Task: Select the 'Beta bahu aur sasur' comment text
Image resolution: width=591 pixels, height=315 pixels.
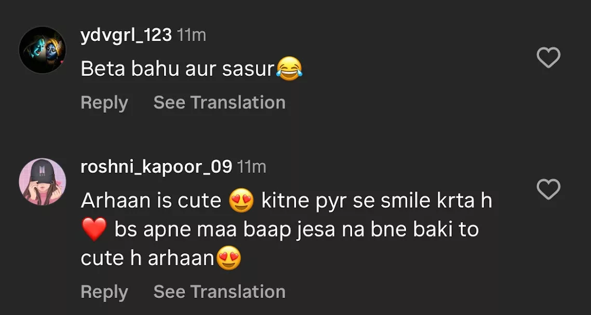Action: tap(177, 69)
